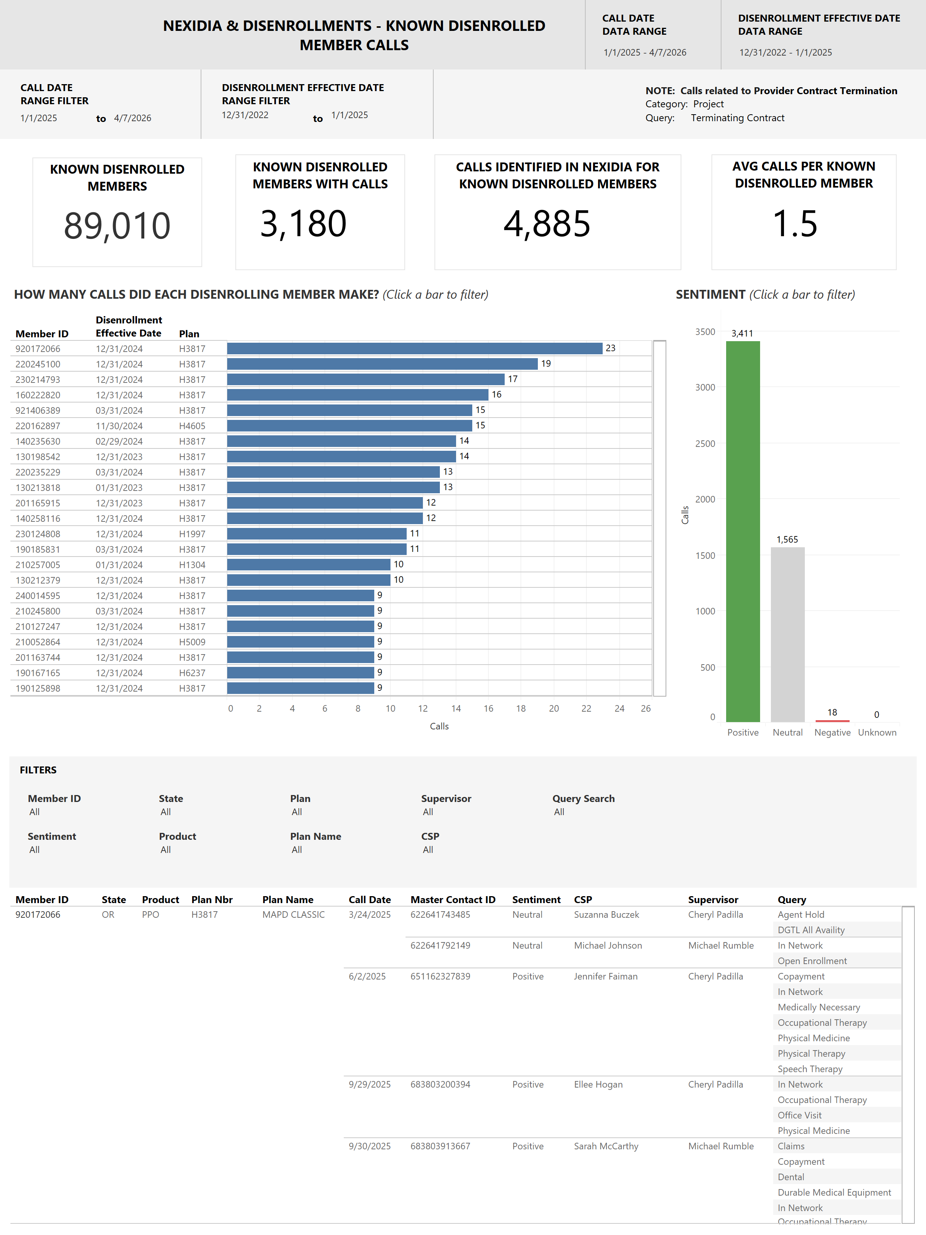Select the 19-call bar for member 220245100
This screenshot has height=1235, width=926.
(x=382, y=364)
